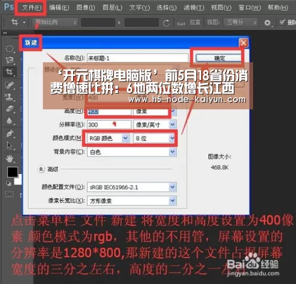The width and height of the screenshot is (296, 284).
Task: Click the 分辨率 field showing 300
Action: click(x=109, y=125)
